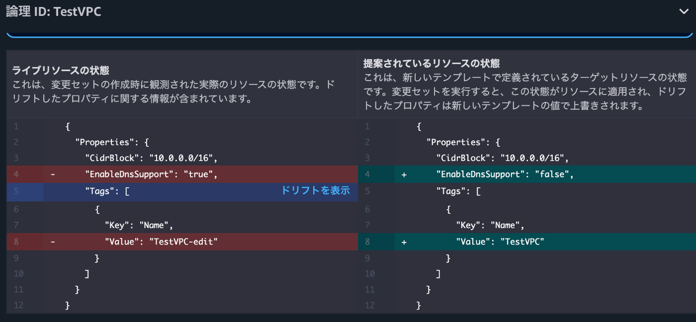Select line number 4 in the live panel
The width and height of the screenshot is (696, 322).
click(x=15, y=174)
